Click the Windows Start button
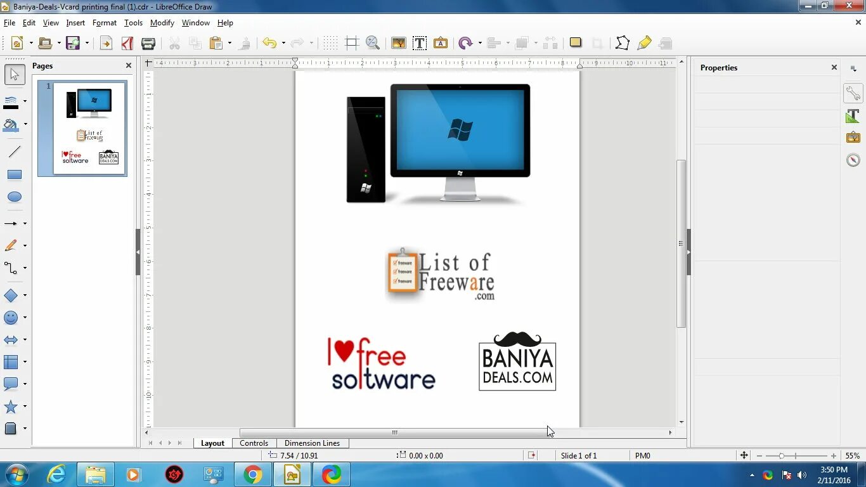The height and width of the screenshot is (487, 866). point(16,474)
